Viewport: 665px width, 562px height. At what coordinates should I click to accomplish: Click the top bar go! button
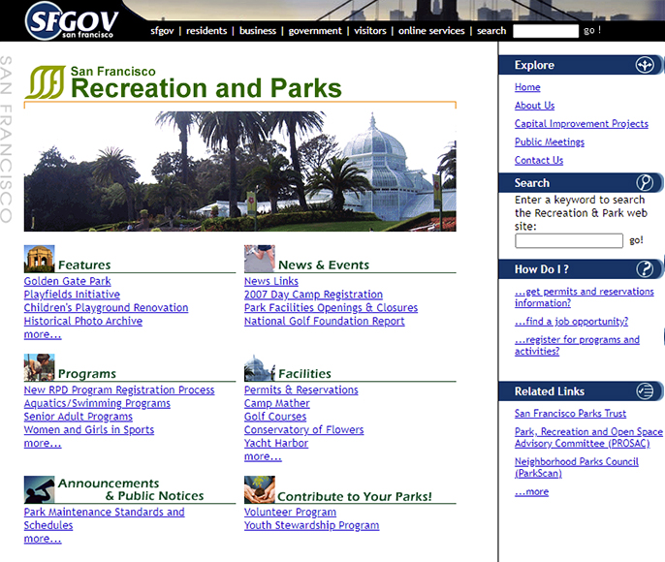point(592,30)
